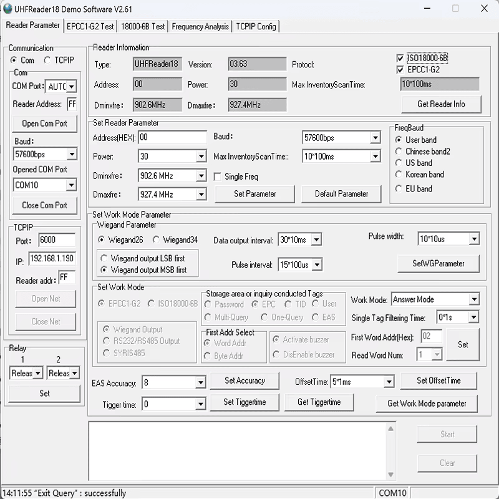This screenshot has height=499, width=499.
Task: Select the TCPIP communication radio button
Action: [x=47, y=60]
